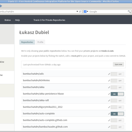This screenshot has width=132, height=132.
Task: Enable the bambuchaadm.github.com switch
Action: click(117, 127)
